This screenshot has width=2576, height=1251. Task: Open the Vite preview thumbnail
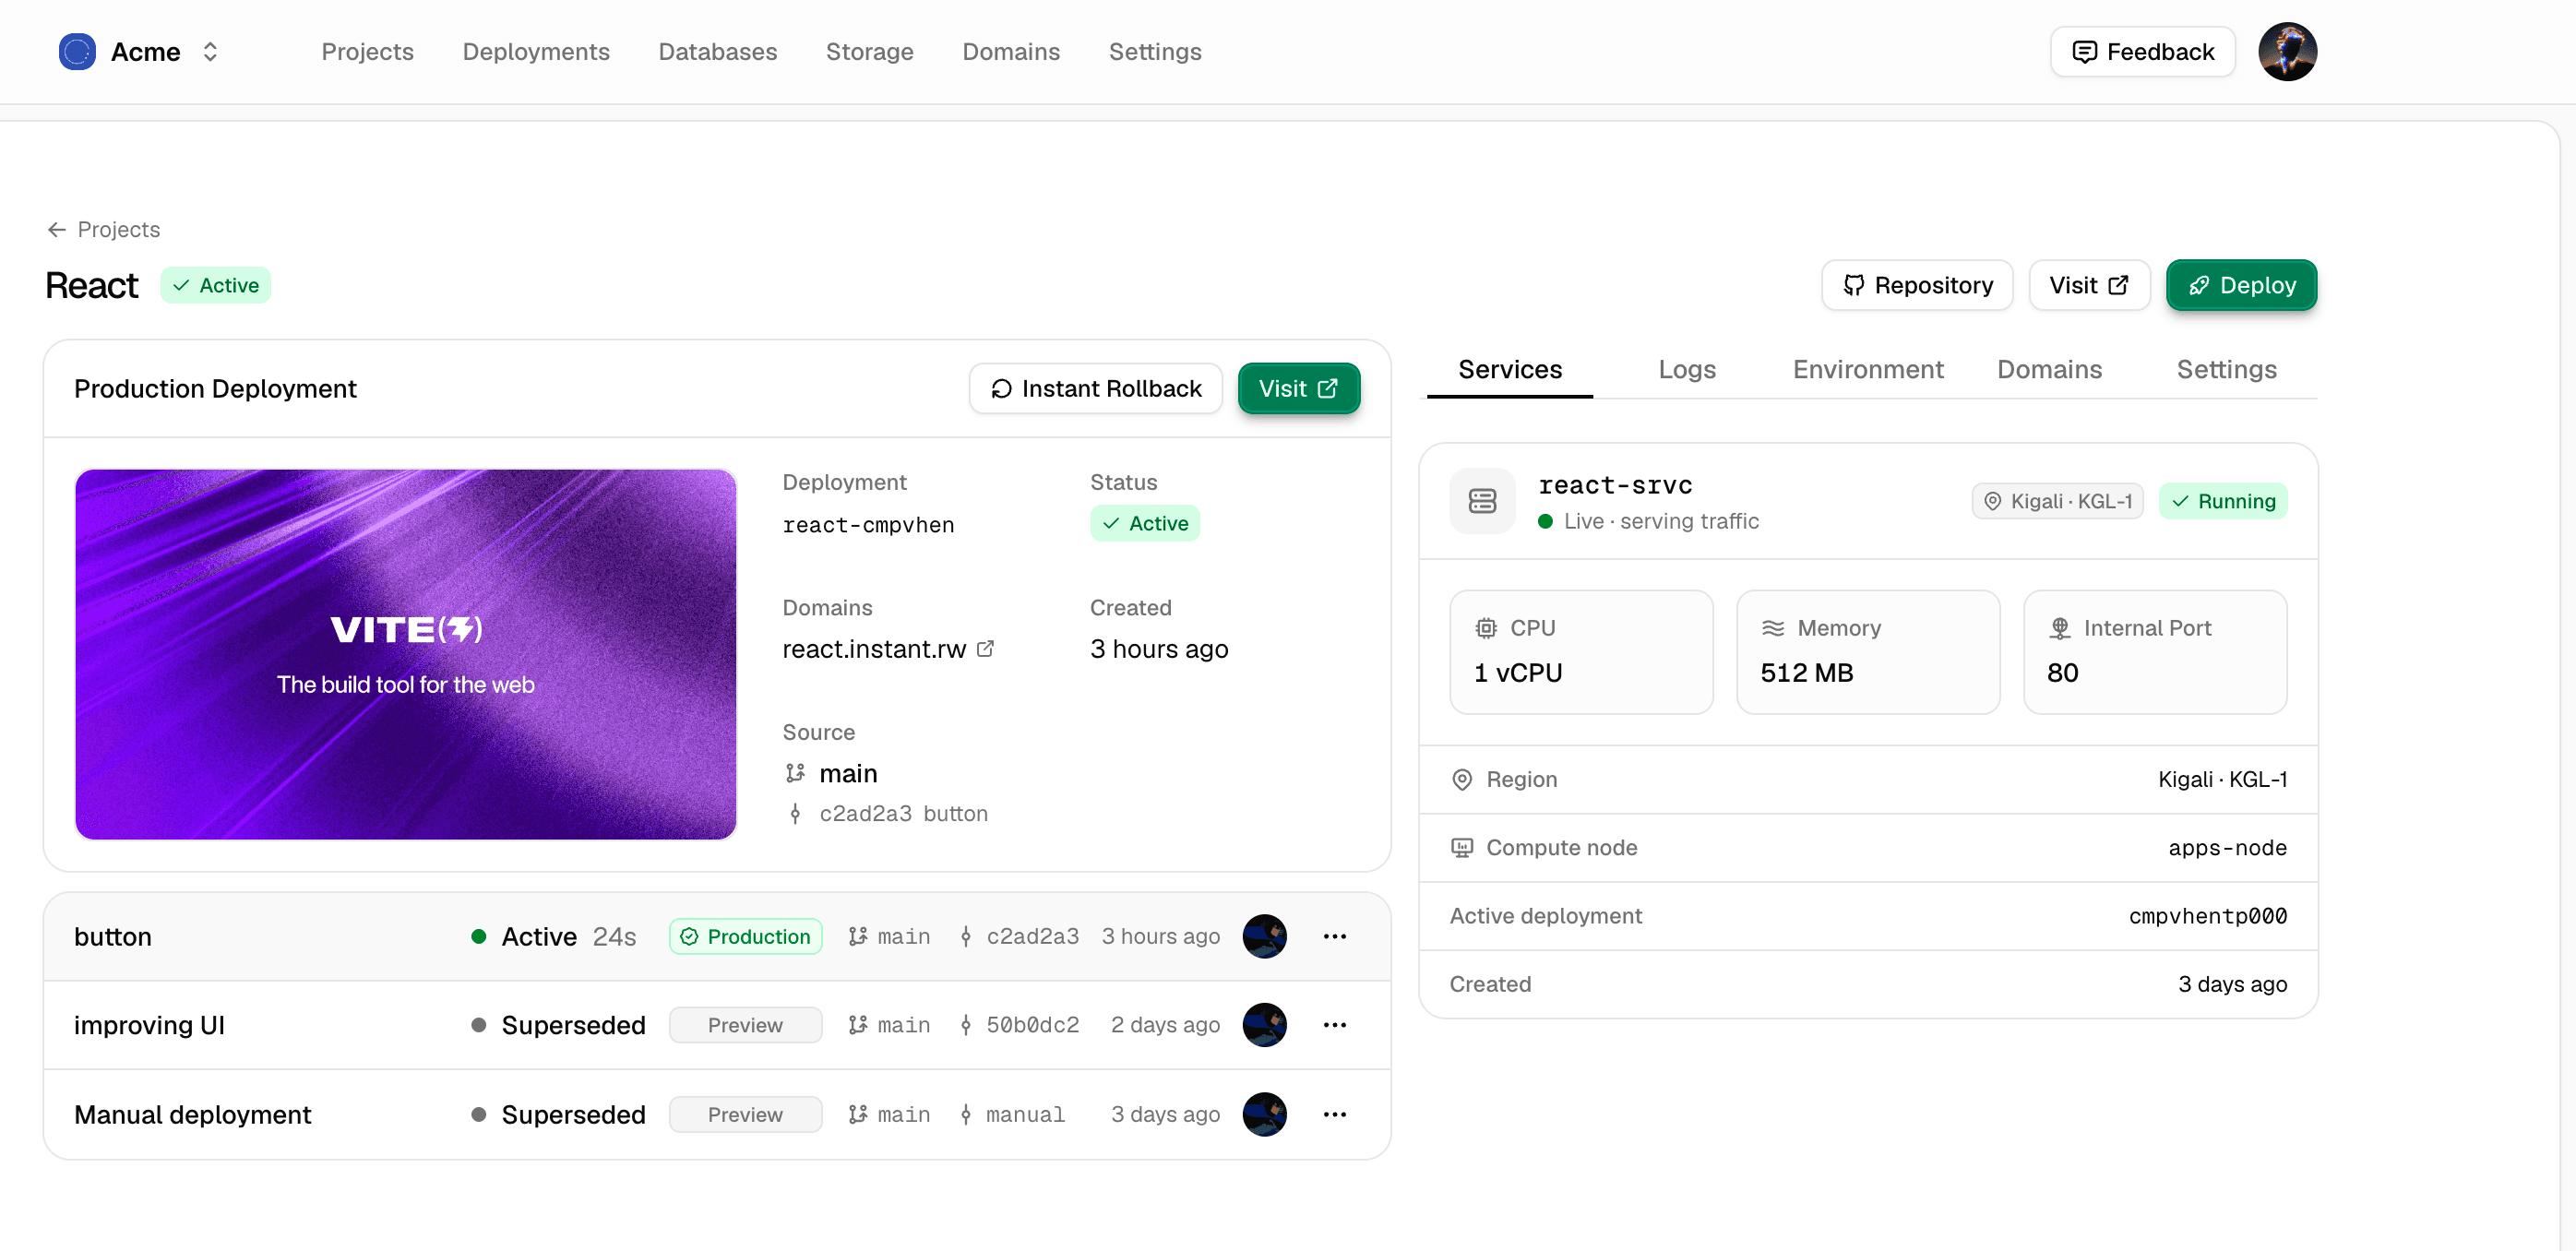point(405,655)
